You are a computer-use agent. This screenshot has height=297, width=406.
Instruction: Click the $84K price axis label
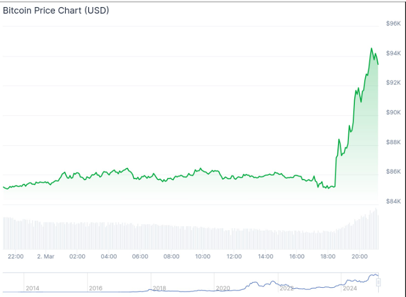[393, 201]
